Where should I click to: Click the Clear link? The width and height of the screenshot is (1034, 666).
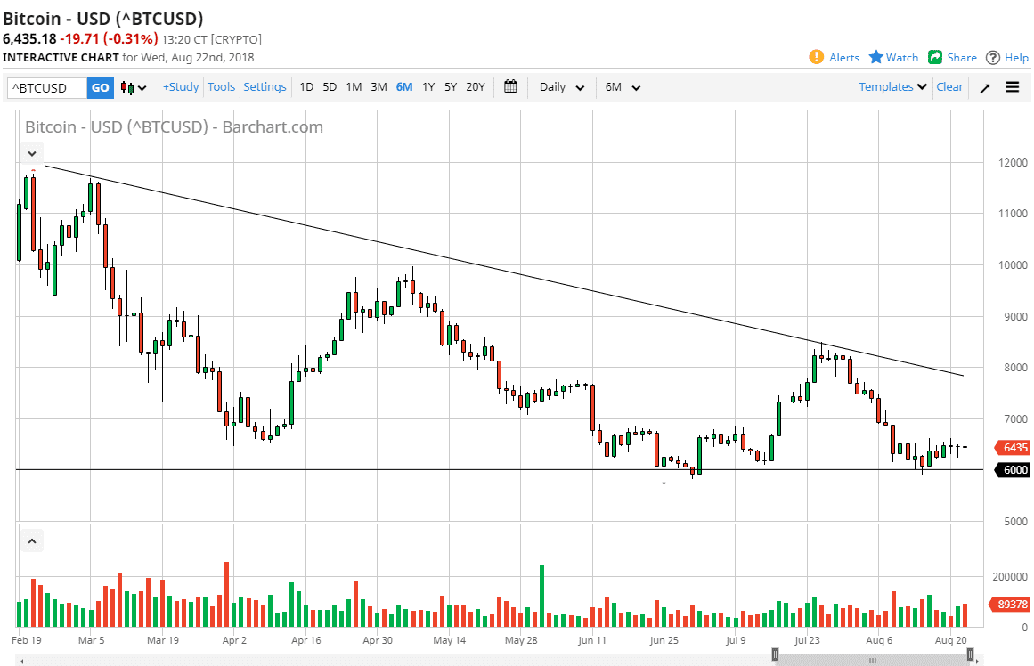point(949,86)
